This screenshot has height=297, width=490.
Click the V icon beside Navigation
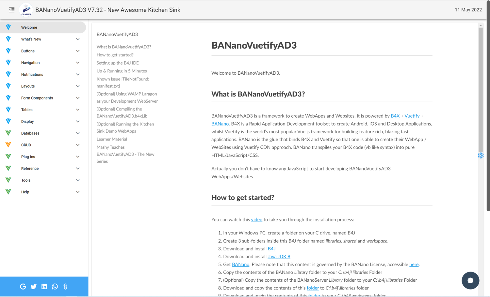pyautogui.click(x=8, y=63)
